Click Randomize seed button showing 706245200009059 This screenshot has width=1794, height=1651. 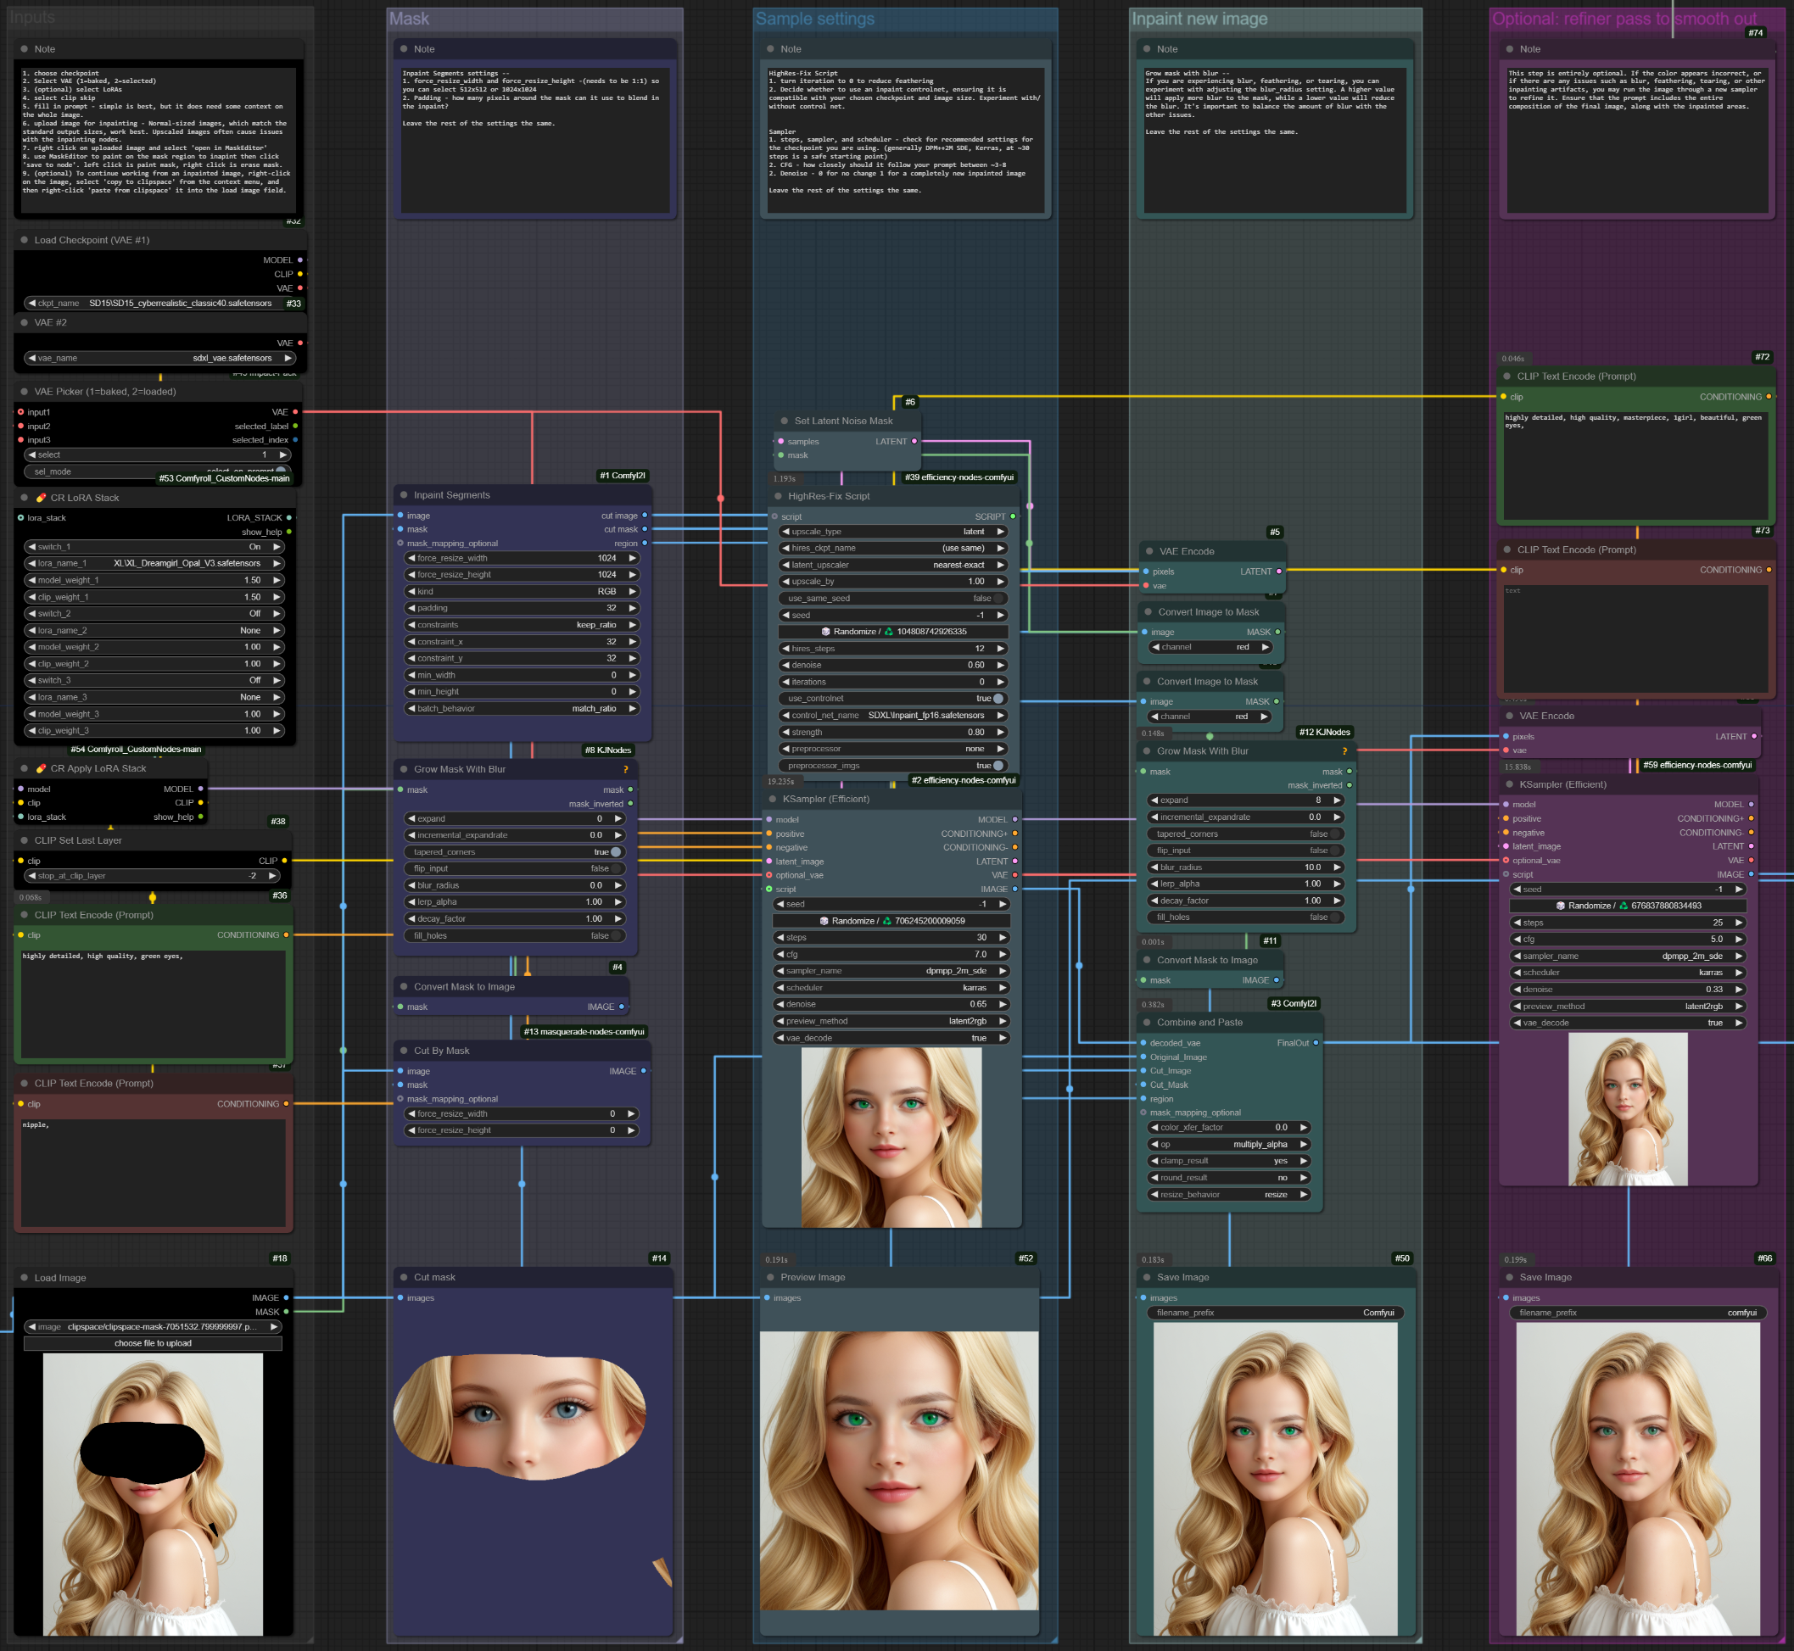coord(891,921)
